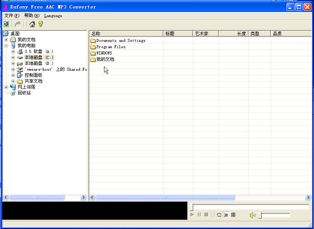
Task: Click tree panel scrollbar left arrow
Action: click(6, 198)
